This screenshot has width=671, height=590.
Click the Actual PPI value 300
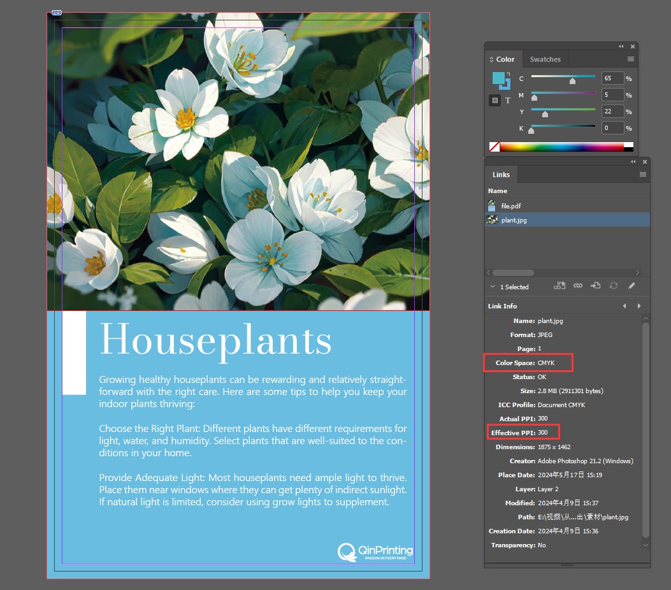[543, 419]
